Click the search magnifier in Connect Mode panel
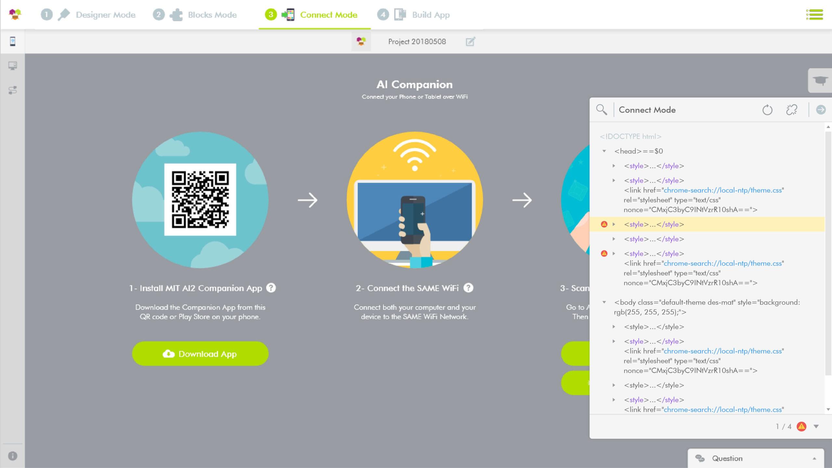This screenshot has height=468, width=832. pyautogui.click(x=602, y=110)
